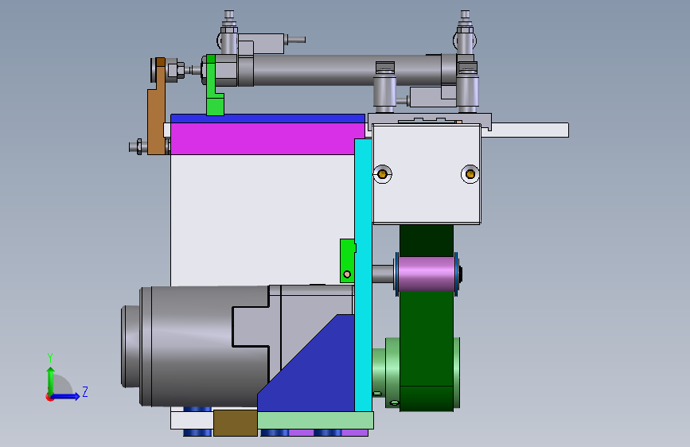Click the blue Z axis of the triad
This screenshot has width=690, height=447.
coord(65,396)
